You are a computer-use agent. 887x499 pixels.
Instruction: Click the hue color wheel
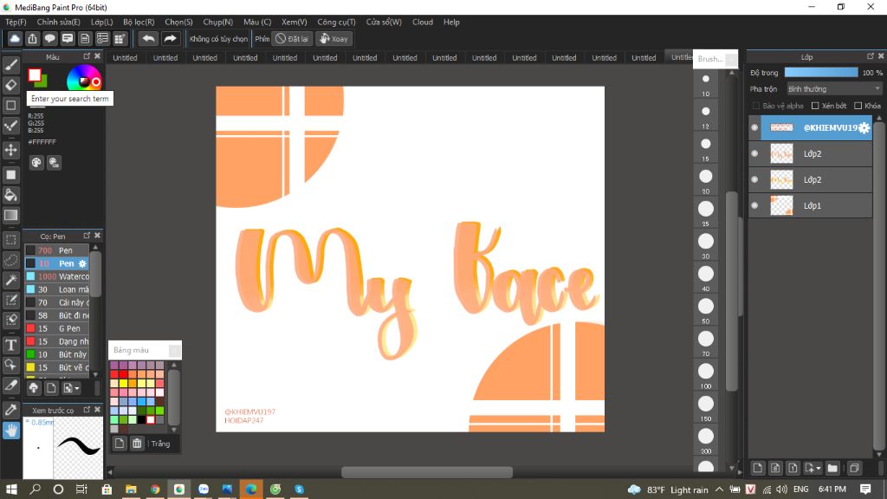click(84, 81)
